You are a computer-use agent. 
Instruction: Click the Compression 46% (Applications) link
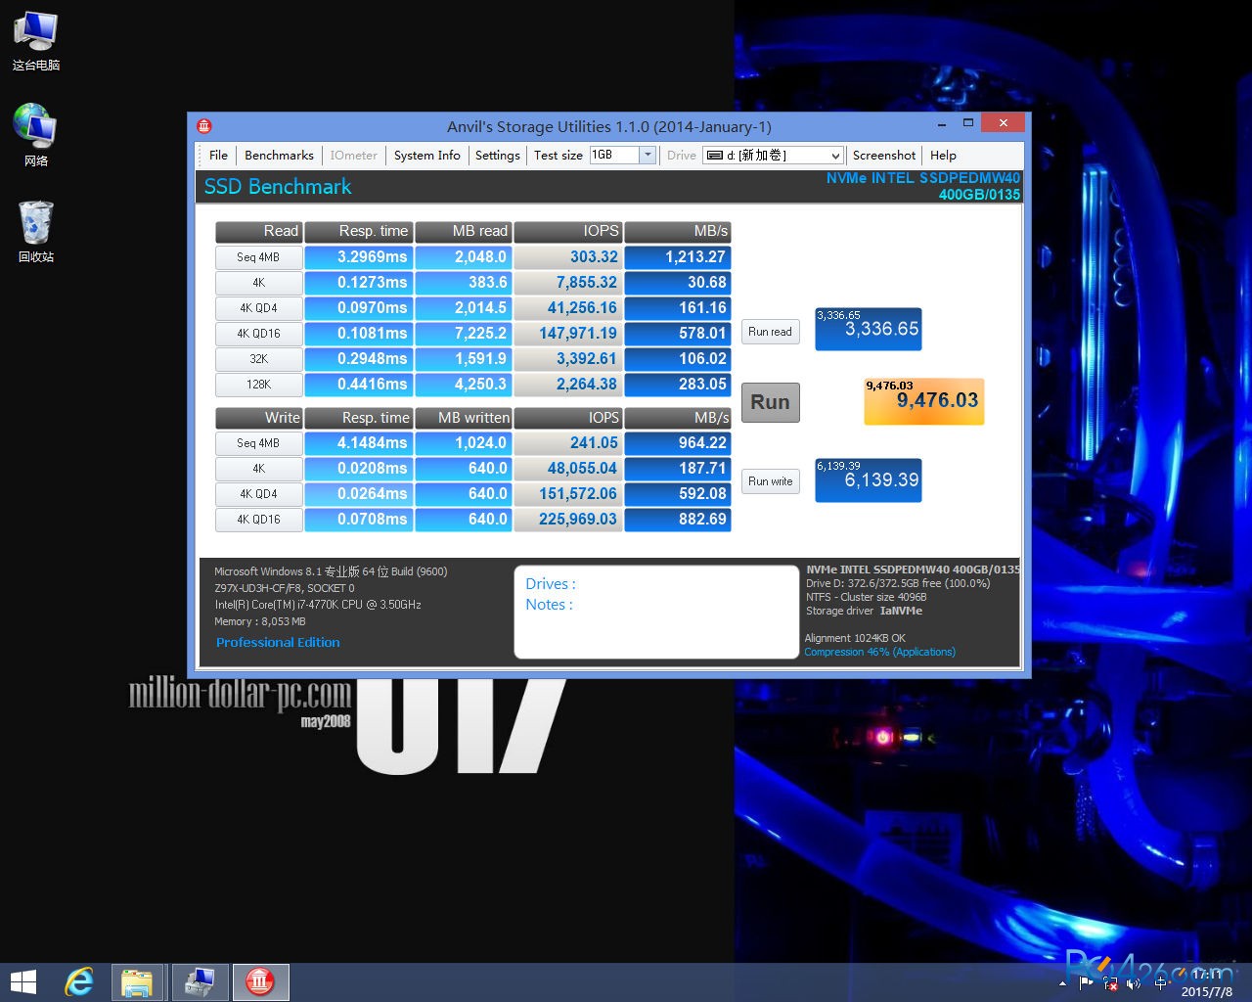point(879,652)
